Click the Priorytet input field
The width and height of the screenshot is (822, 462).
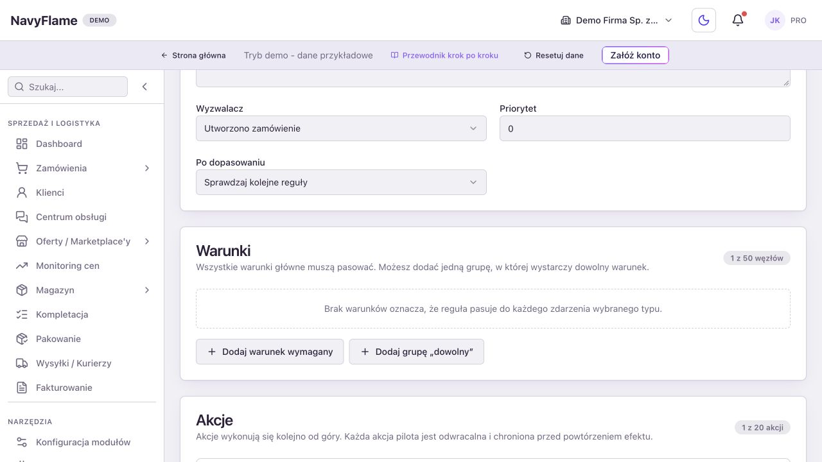pos(645,128)
